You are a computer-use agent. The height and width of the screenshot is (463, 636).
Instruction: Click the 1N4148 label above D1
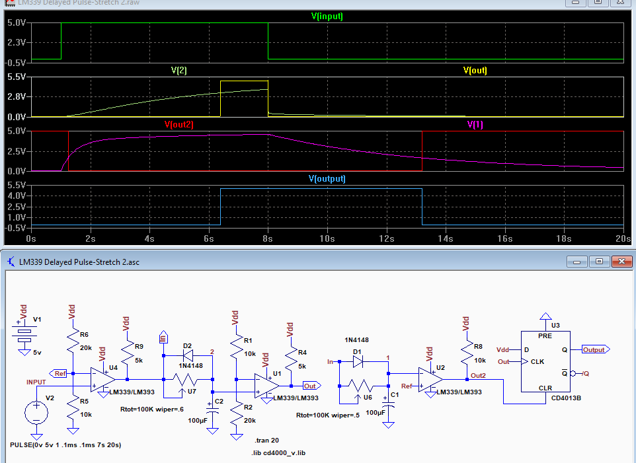[x=356, y=340]
